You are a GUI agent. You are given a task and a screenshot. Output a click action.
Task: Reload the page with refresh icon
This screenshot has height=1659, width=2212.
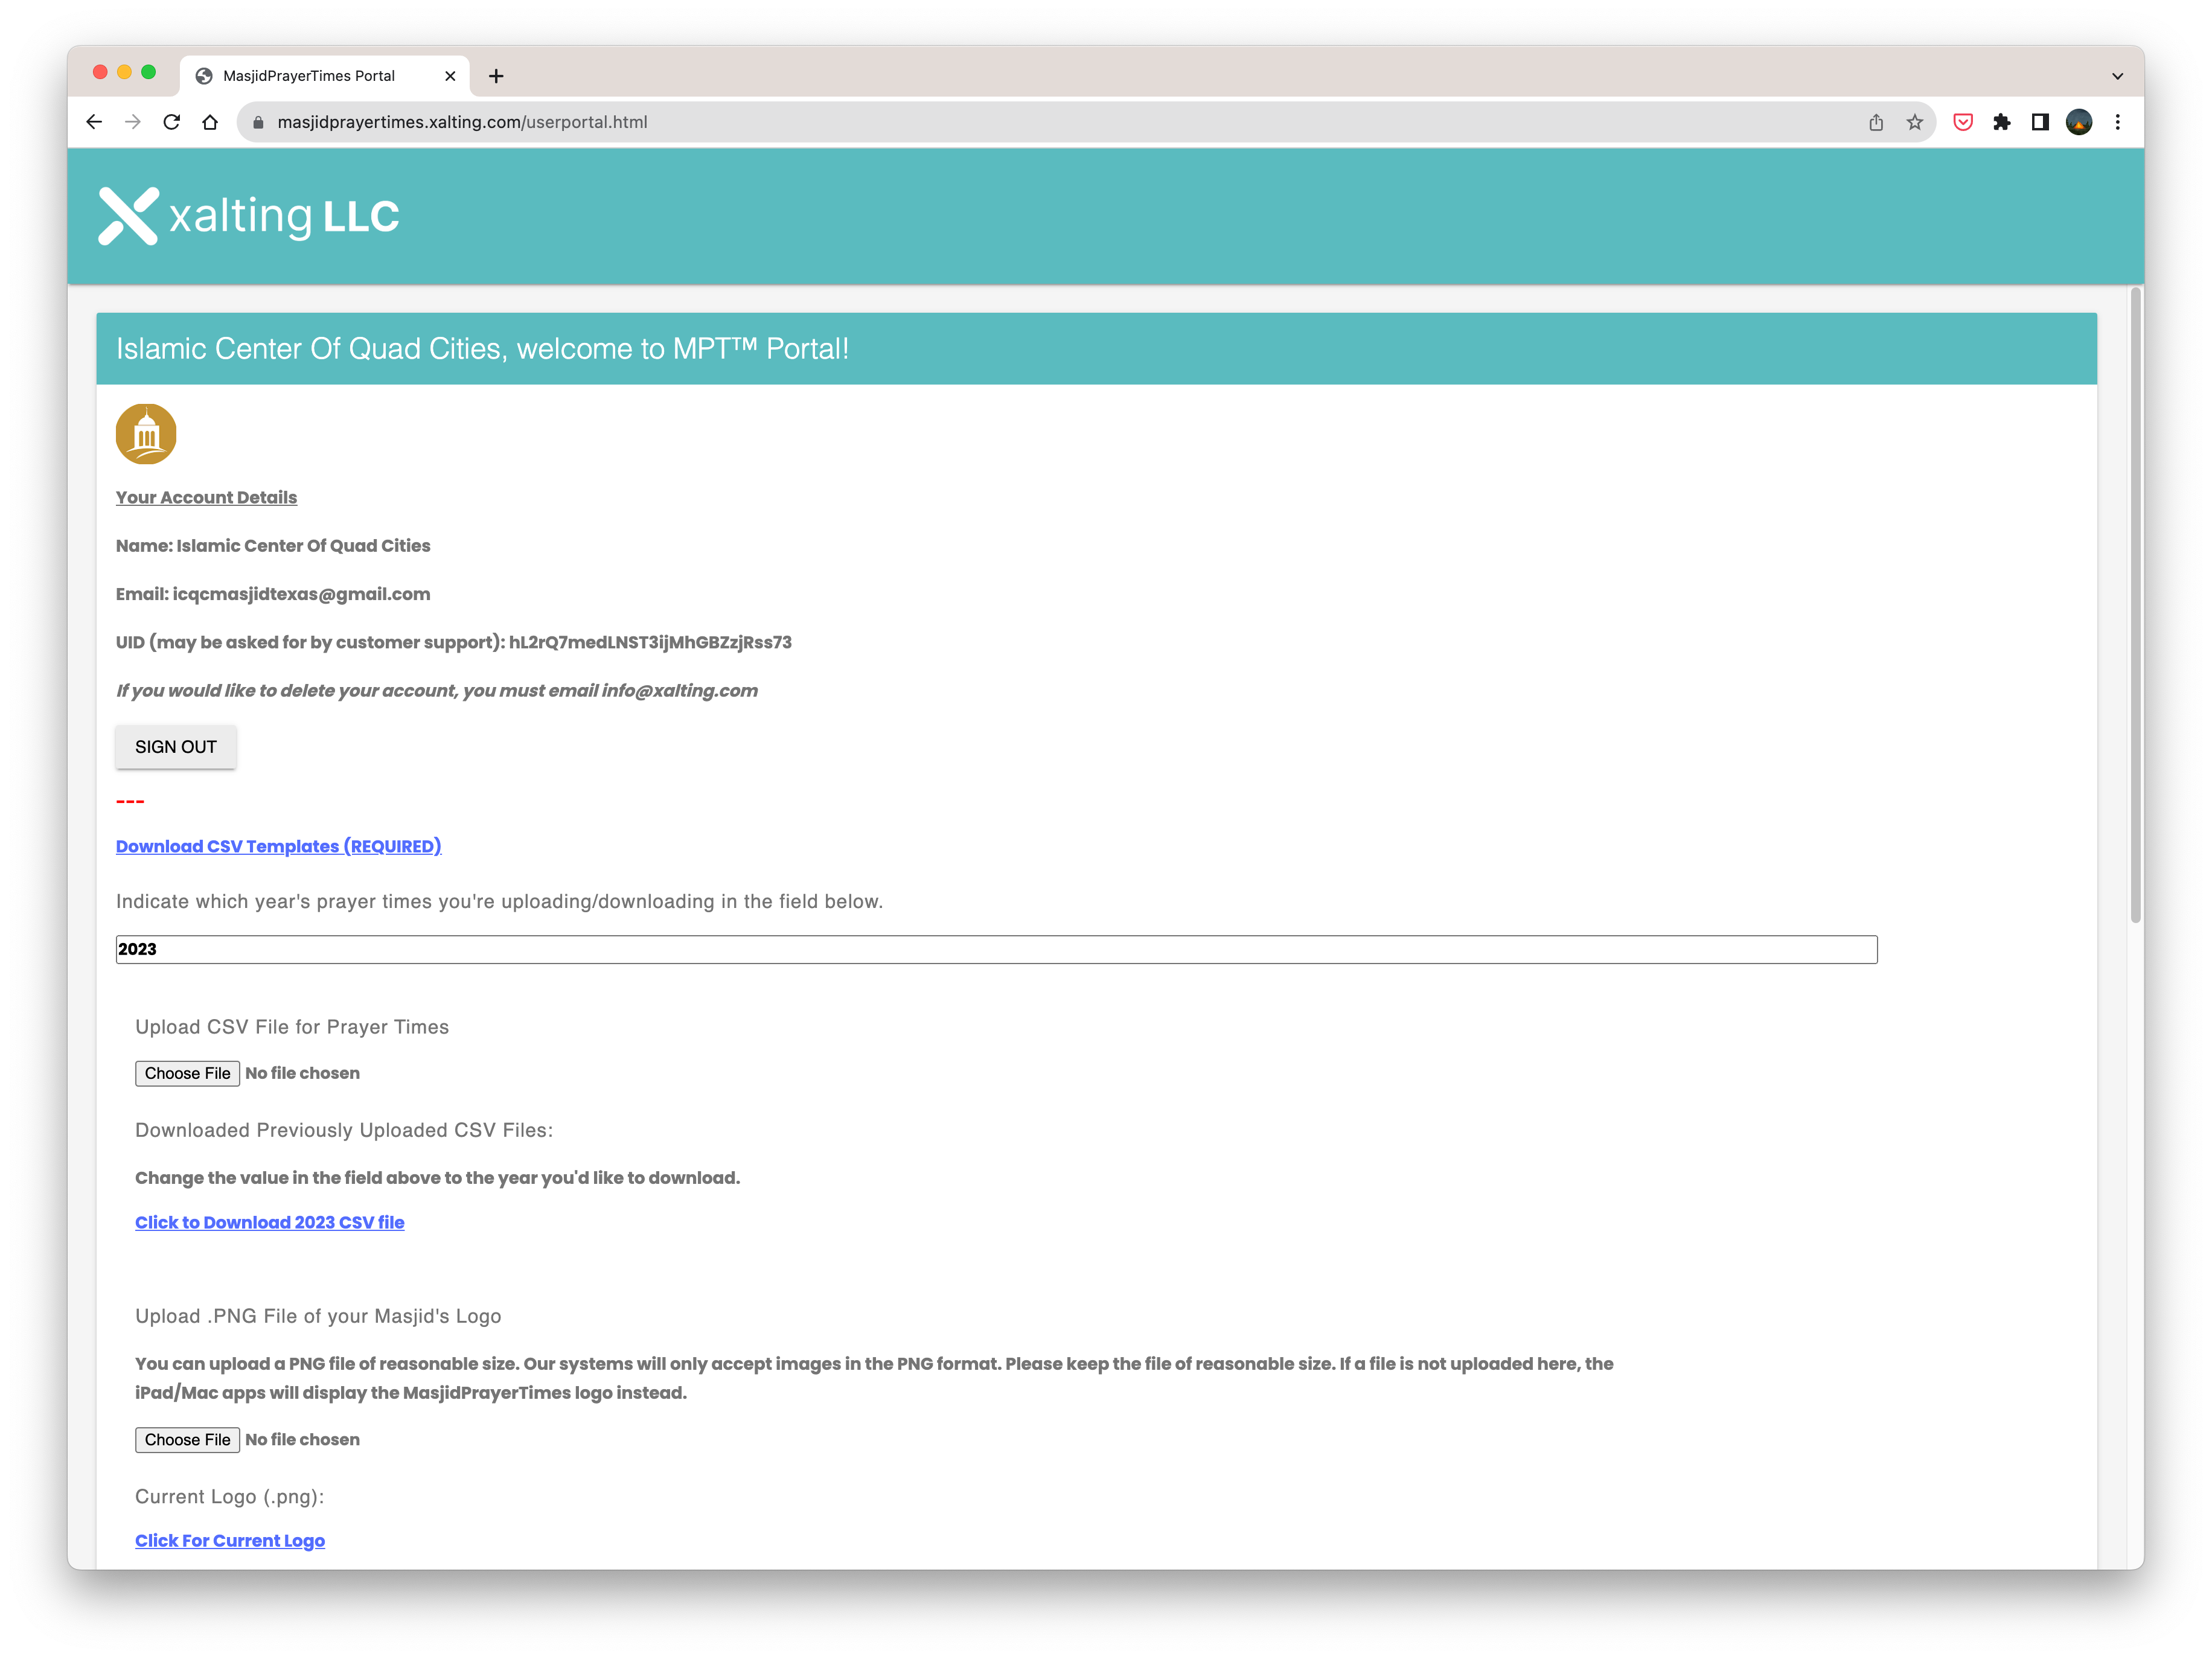pyautogui.click(x=172, y=122)
